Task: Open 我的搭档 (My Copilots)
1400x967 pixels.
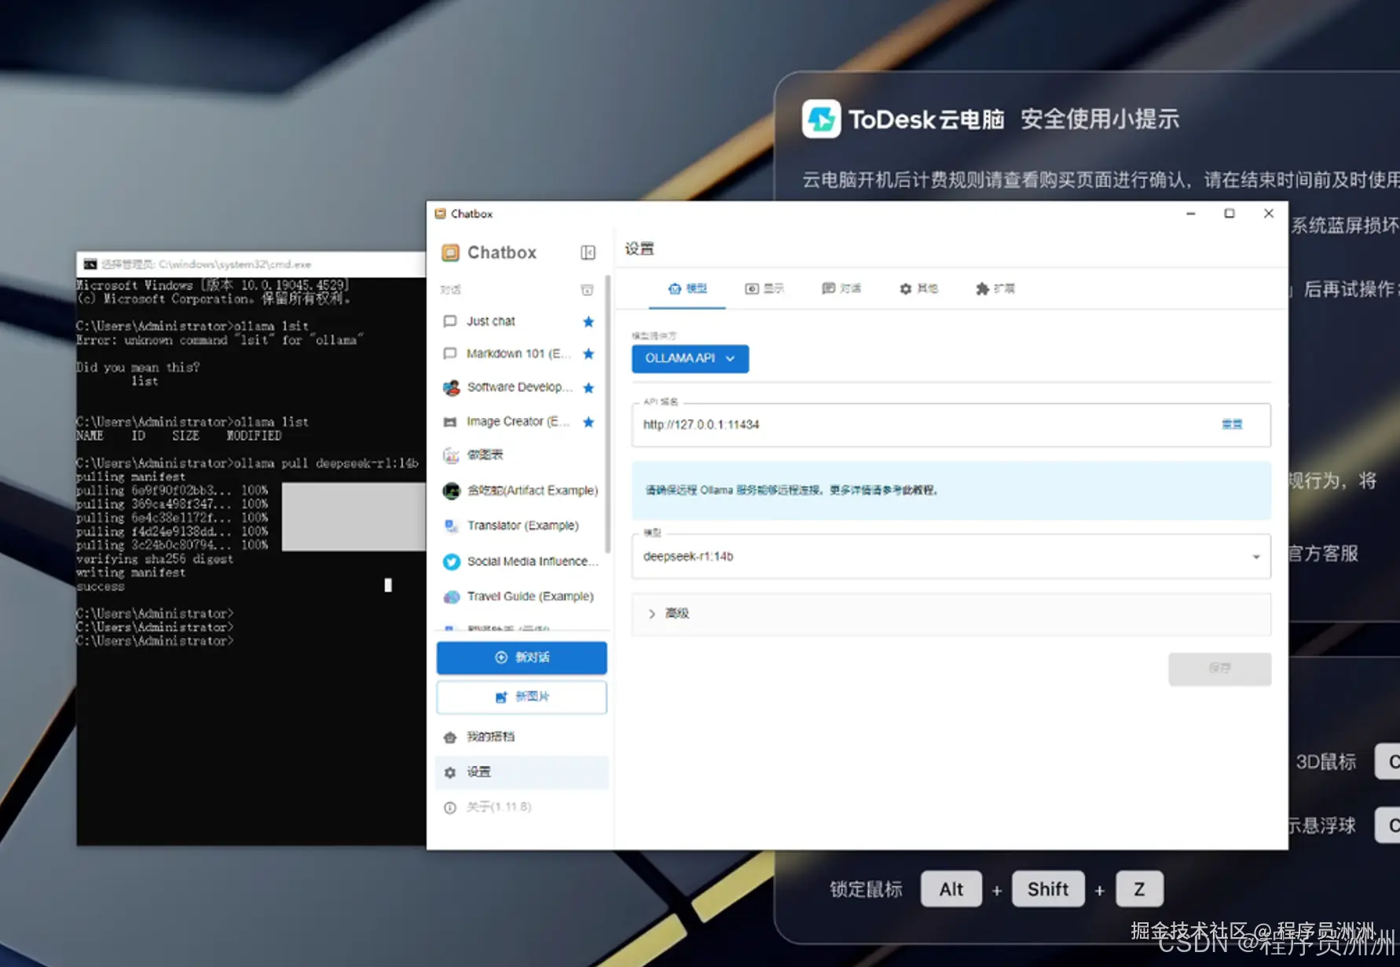Action: [520, 737]
